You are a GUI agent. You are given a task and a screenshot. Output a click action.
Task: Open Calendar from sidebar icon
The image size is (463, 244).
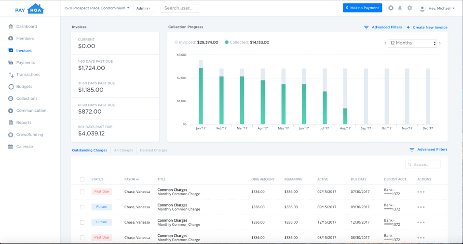(11, 147)
